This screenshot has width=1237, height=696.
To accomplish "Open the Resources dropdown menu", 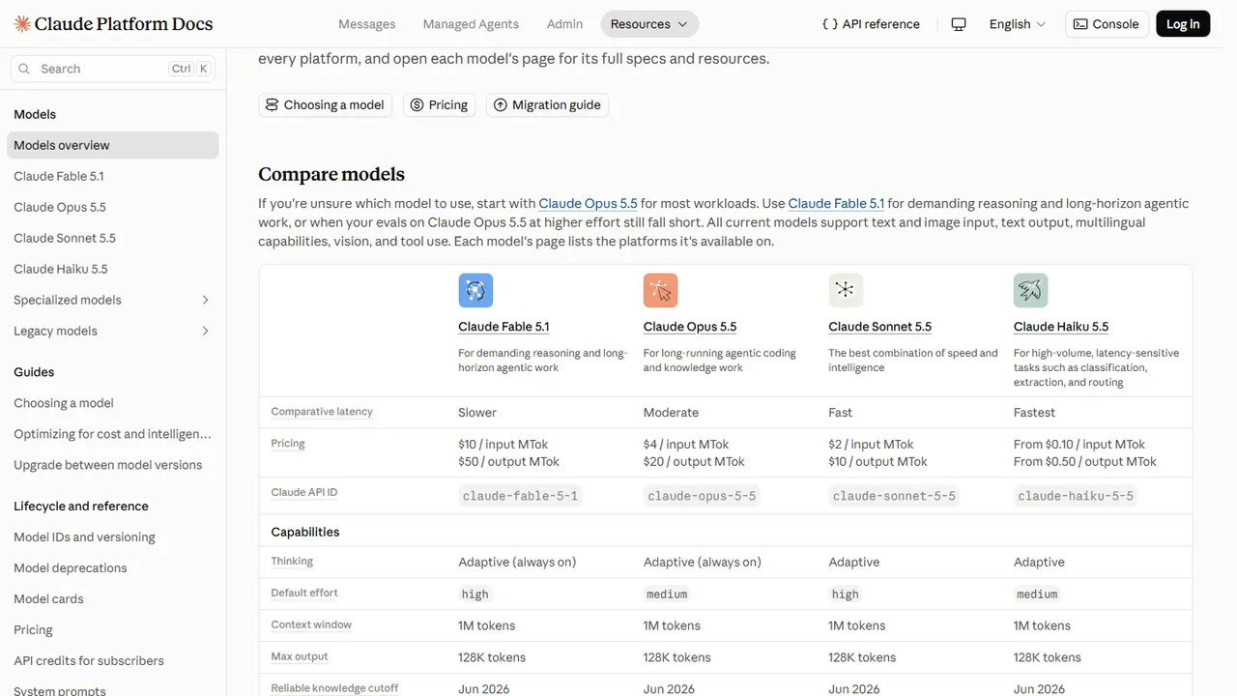I will tap(649, 24).
